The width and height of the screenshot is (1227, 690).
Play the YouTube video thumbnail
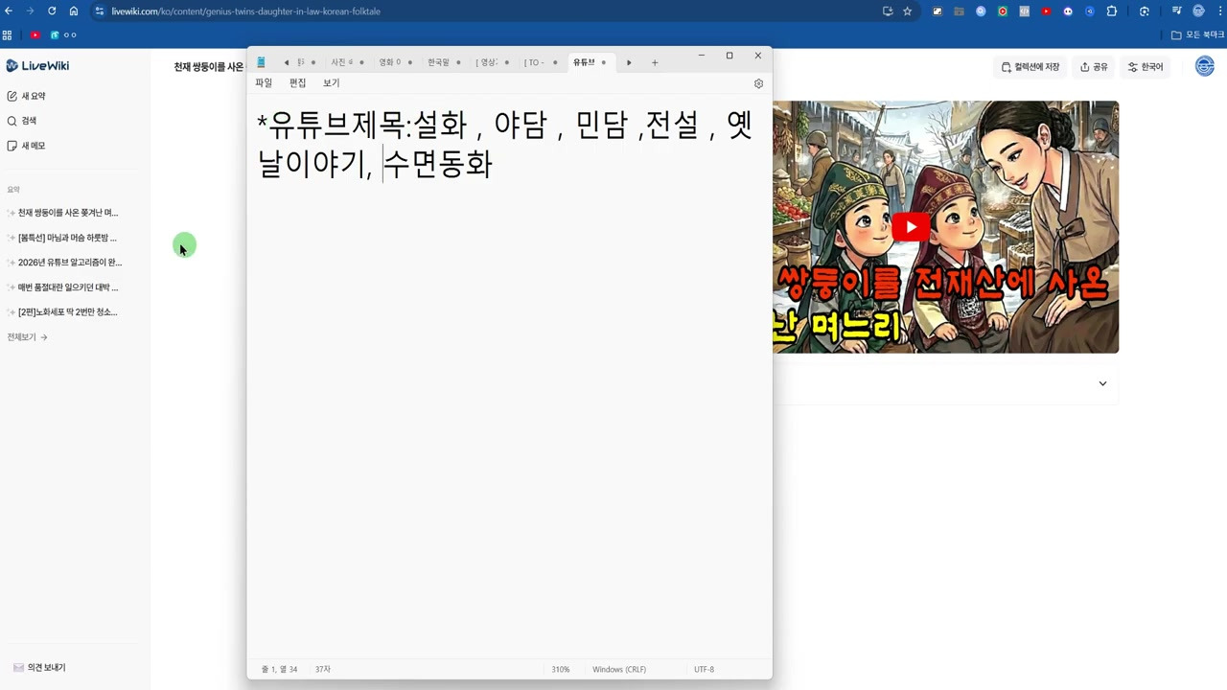911,227
